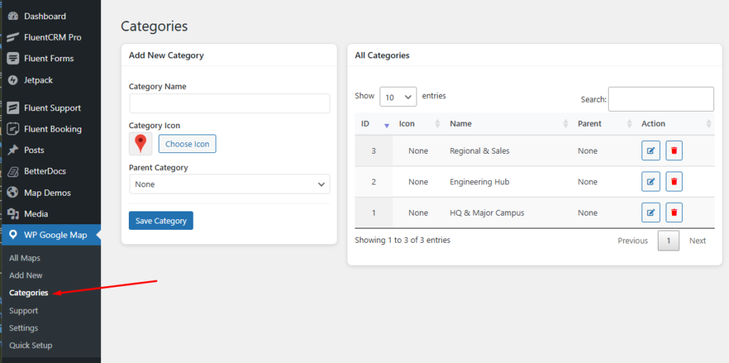Viewport: 729px width, 363px height.
Task: Delete the Regional & Sales category
Action: (x=674, y=151)
